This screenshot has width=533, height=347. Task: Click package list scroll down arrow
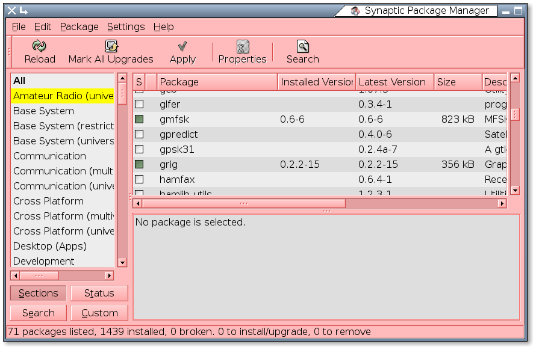point(515,191)
